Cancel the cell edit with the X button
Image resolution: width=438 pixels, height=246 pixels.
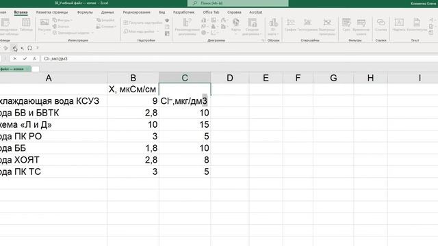[15, 59]
